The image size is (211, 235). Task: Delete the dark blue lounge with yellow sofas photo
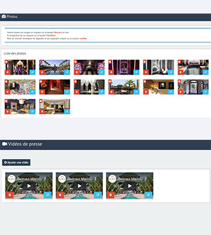point(8,111)
